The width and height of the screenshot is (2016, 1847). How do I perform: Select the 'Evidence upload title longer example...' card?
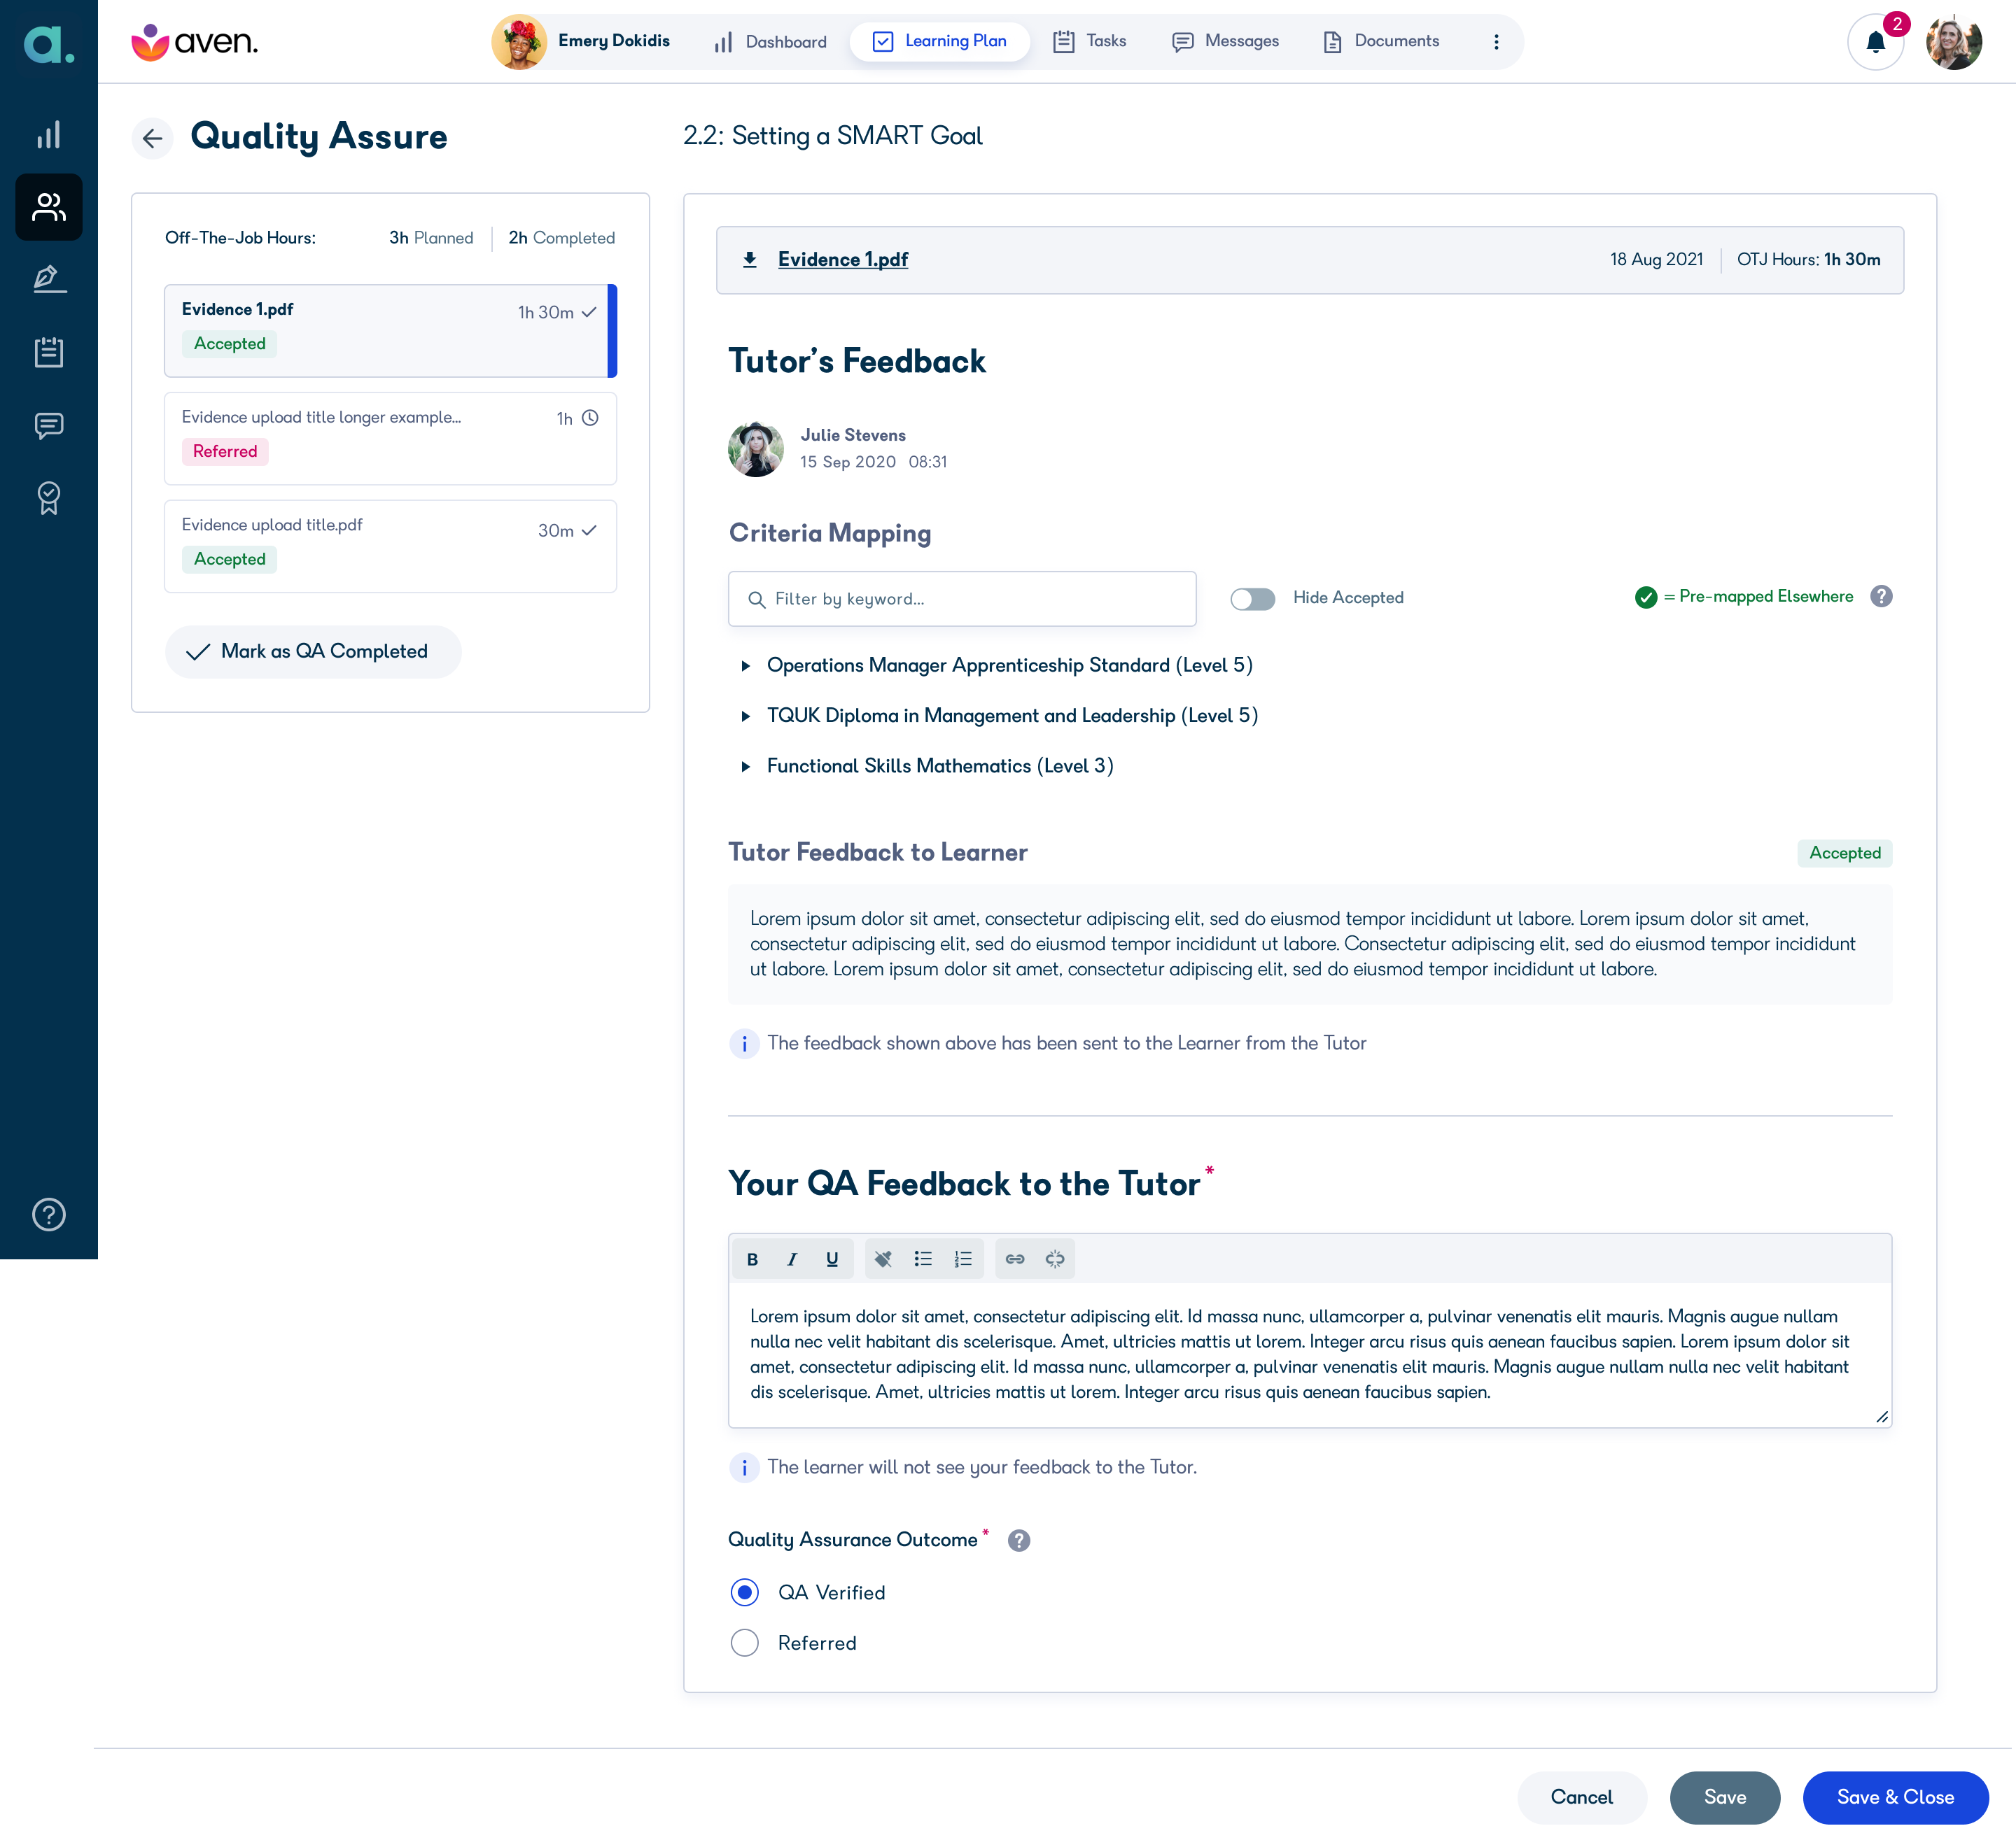point(390,439)
